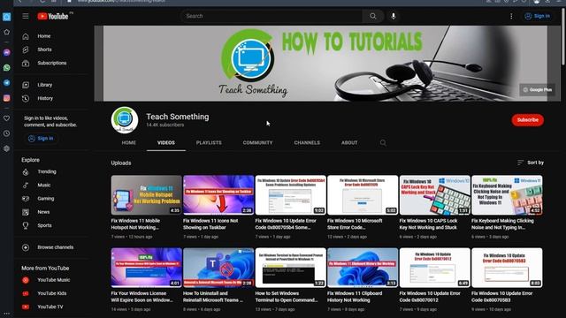
Task: Switch to the PLAYLISTS tab
Action: click(x=209, y=143)
